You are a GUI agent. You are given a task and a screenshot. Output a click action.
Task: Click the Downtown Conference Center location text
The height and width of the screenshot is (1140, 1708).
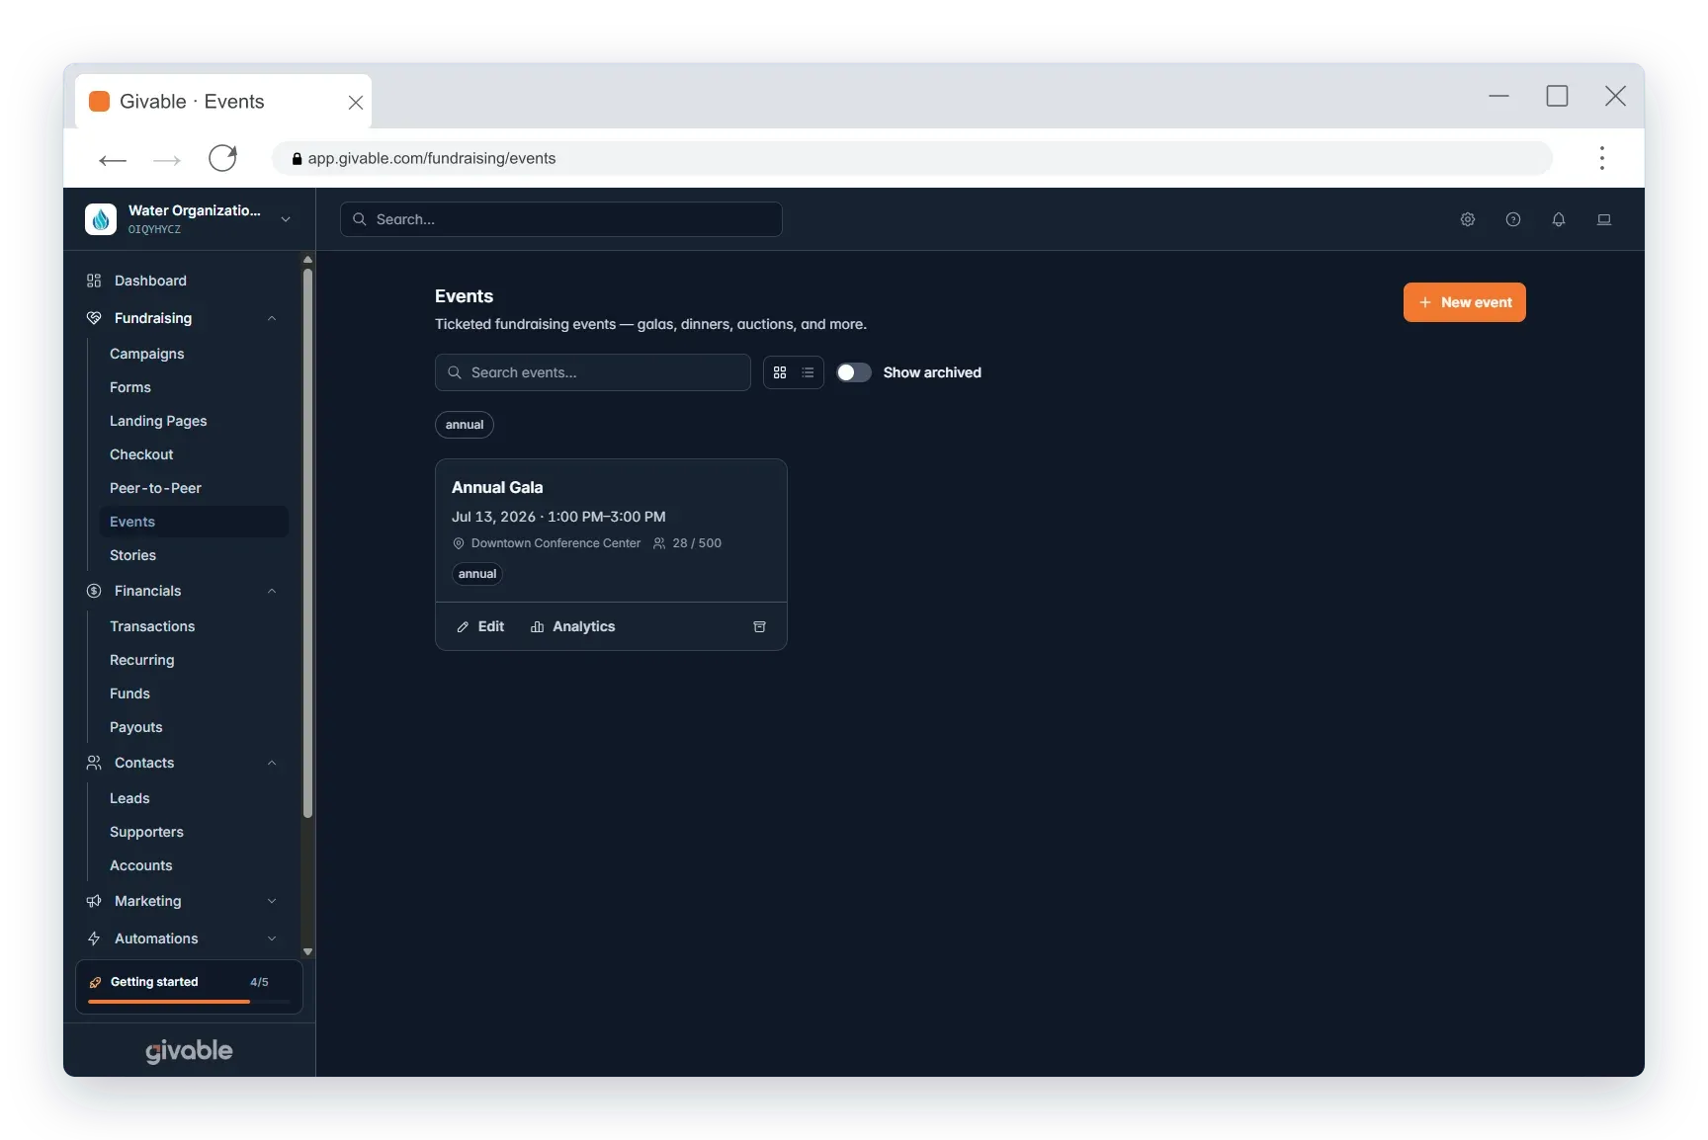click(x=555, y=543)
